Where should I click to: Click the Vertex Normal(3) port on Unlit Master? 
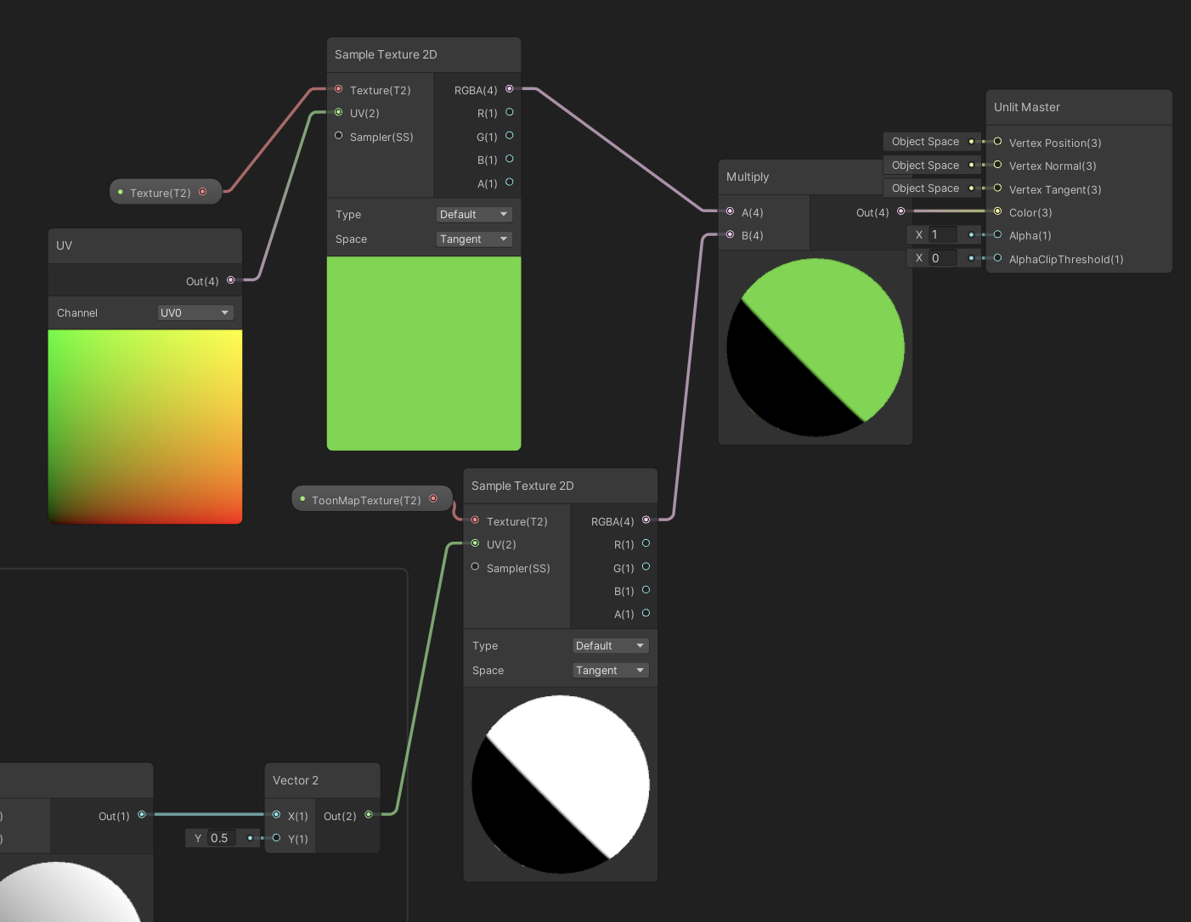click(x=997, y=165)
